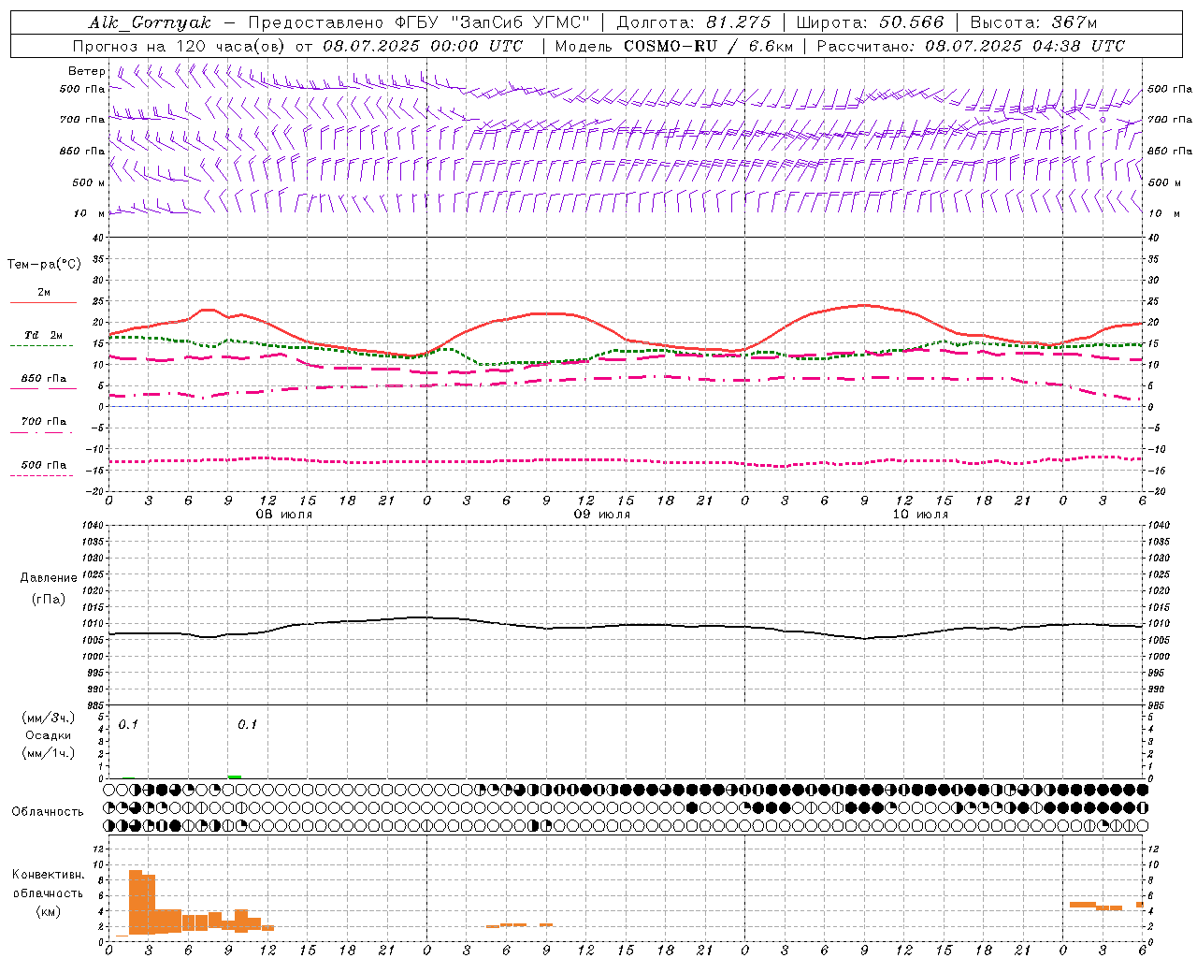Click the green dashed Td 2м legend line

click(x=41, y=345)
